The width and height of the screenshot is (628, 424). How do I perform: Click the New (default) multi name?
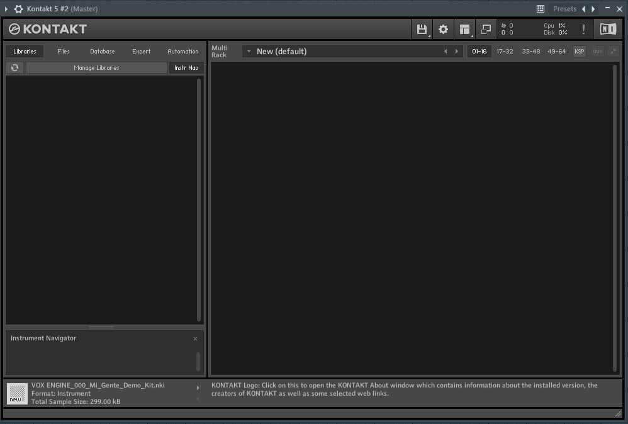(281, 51)
